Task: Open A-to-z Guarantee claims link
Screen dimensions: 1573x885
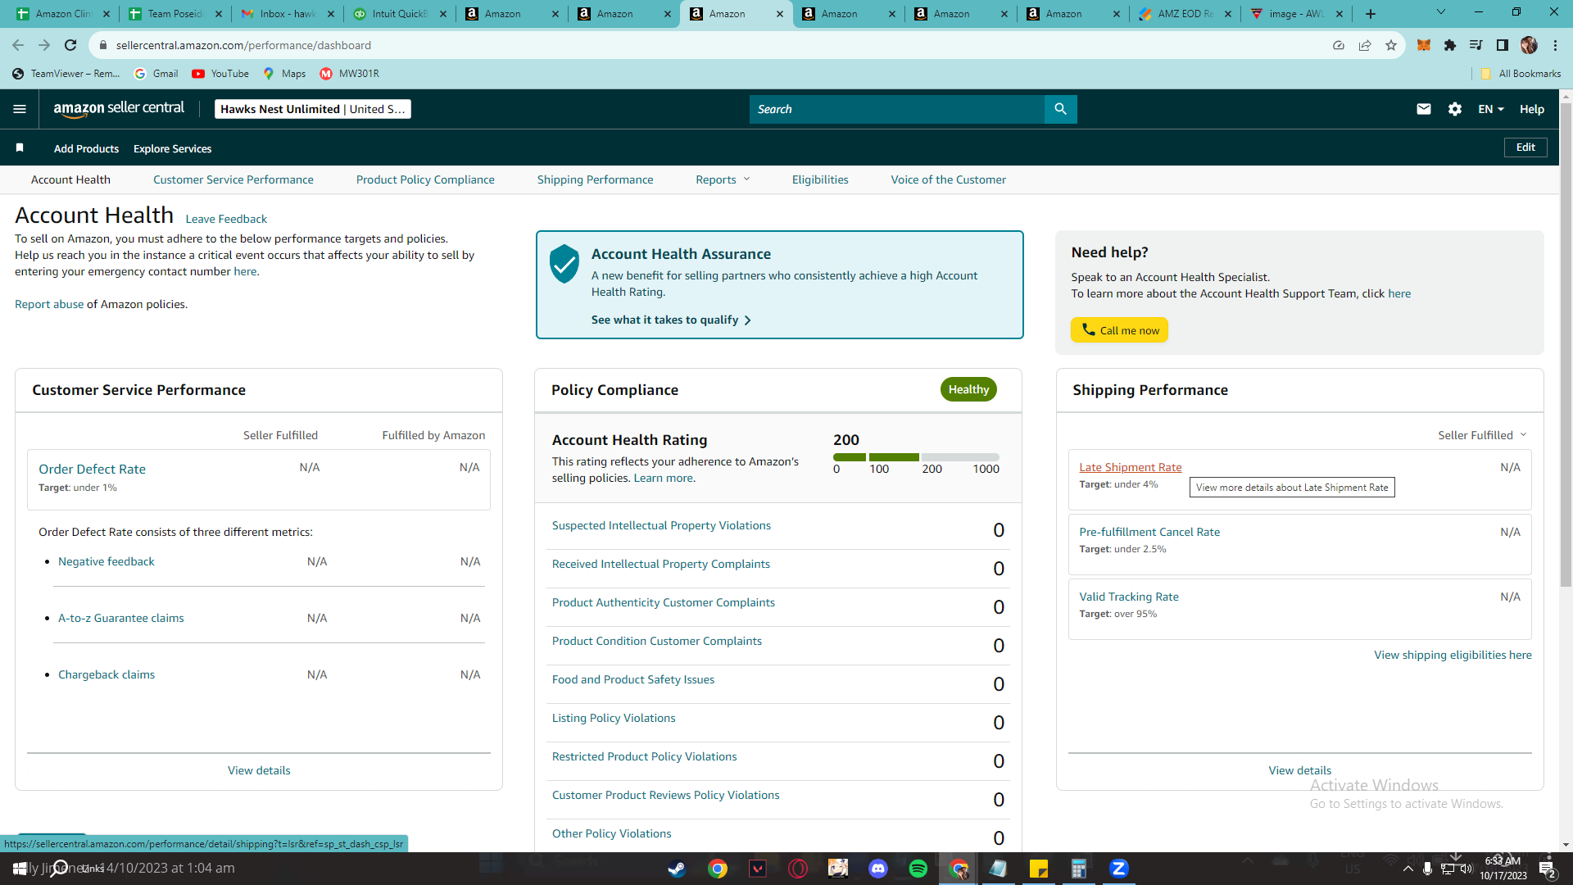Action: click(121, 618)
